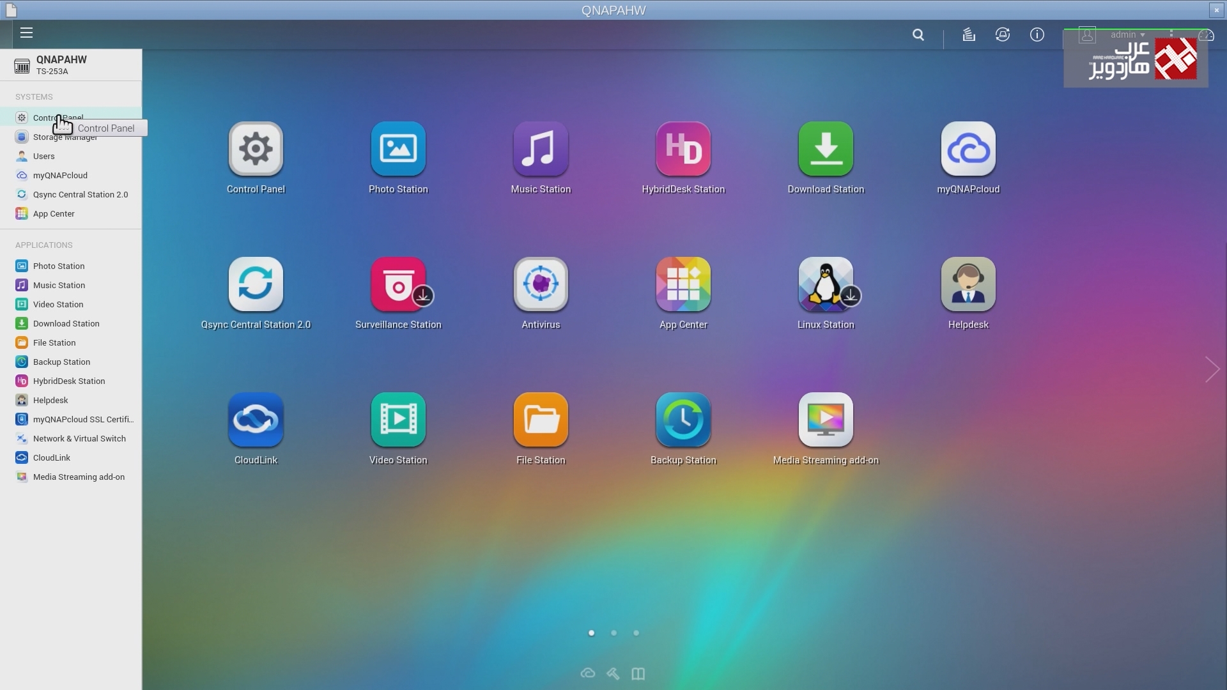
Task: Launch Linux Station desktop icon
Action: 826,284
